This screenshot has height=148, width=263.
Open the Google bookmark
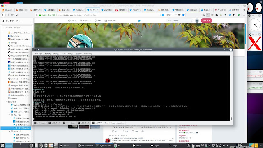[x=14, y=43]
